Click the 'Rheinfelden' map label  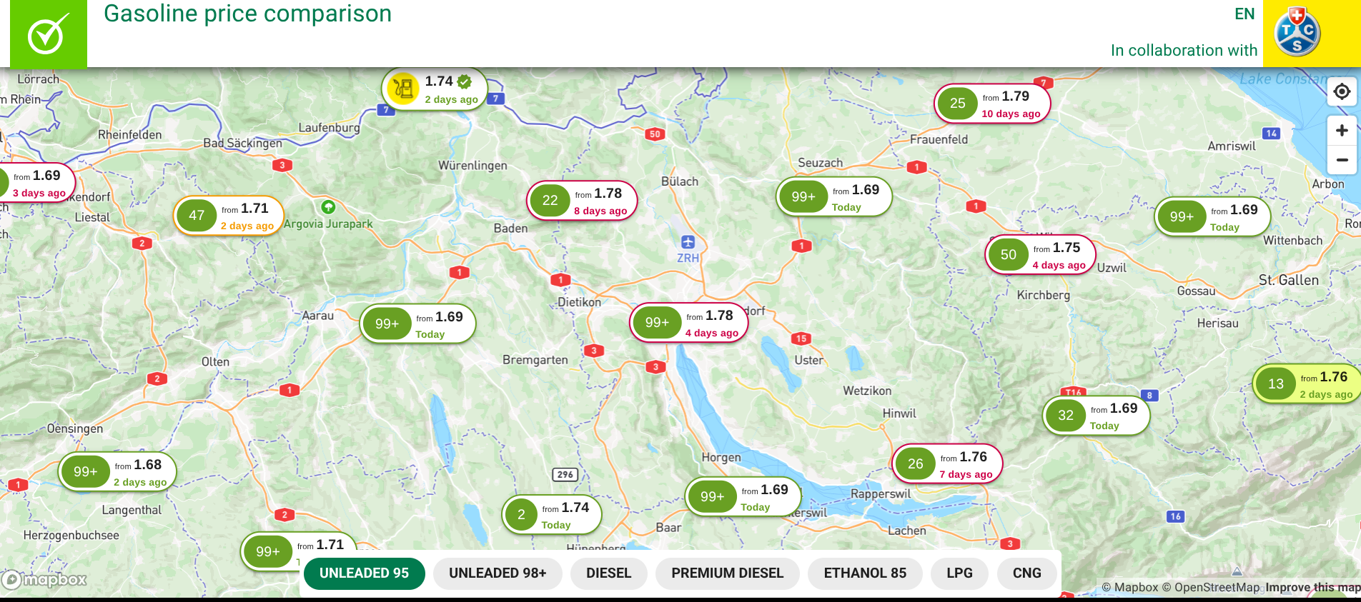coord(129,135)
